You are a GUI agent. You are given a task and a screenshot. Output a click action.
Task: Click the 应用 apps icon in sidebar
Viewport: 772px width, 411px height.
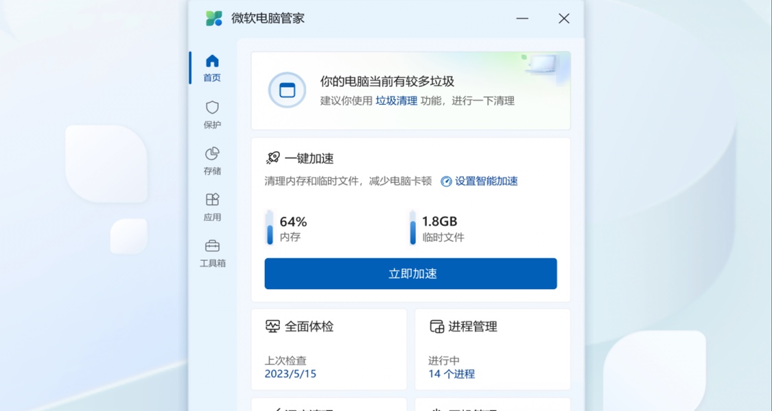pos(211,199)
